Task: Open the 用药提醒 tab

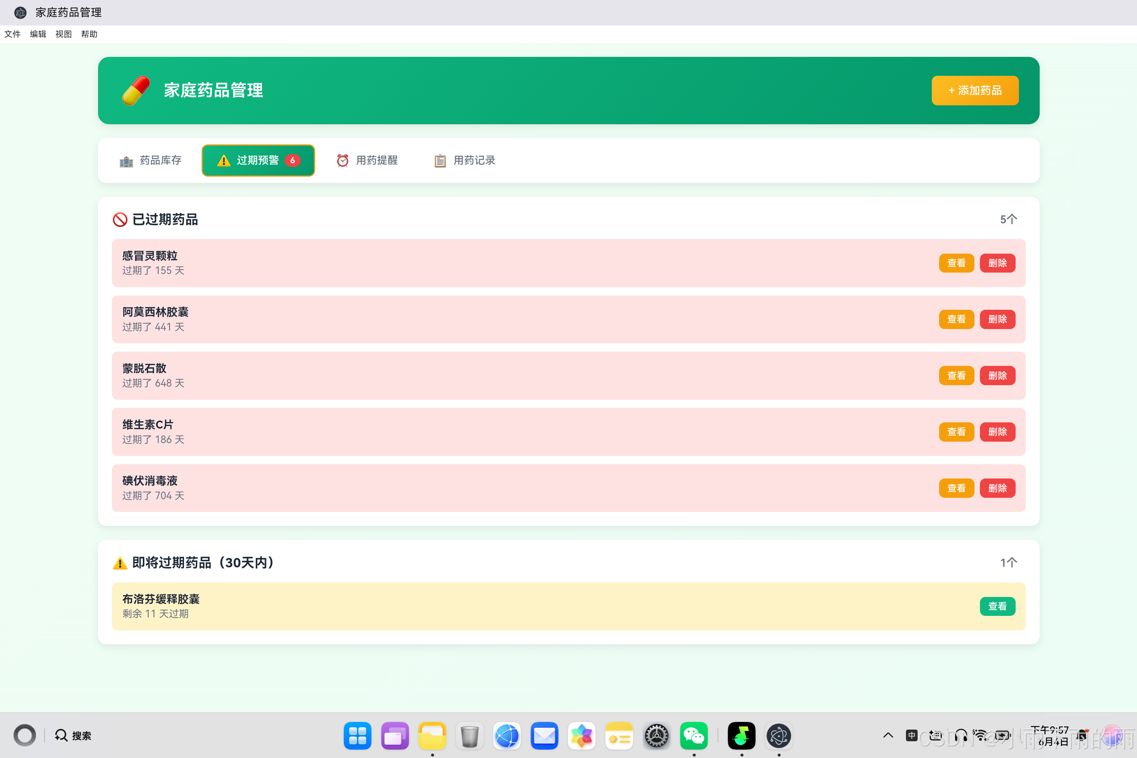Action: click(367, 160)
